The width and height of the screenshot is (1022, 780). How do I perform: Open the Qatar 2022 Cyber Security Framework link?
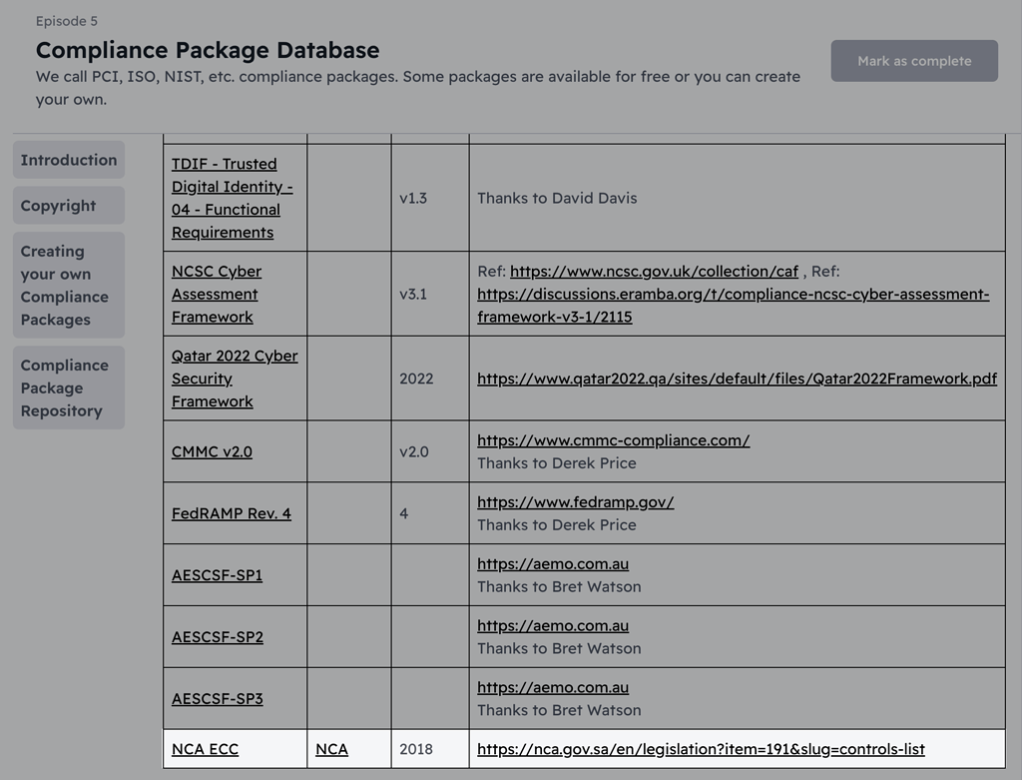coord(233,379)
